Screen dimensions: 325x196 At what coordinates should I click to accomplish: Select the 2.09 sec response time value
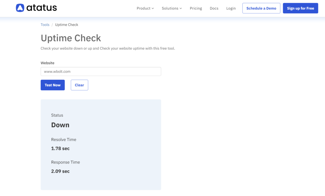pyautogui.click(x=60, y=171)
